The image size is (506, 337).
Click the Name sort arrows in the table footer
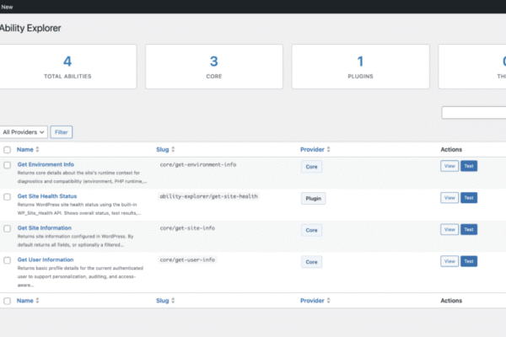[37, 301]
